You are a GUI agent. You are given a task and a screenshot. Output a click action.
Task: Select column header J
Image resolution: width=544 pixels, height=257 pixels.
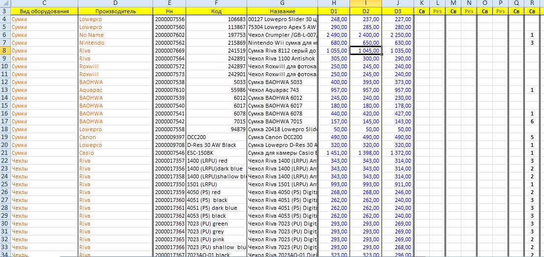coord(398,3)
